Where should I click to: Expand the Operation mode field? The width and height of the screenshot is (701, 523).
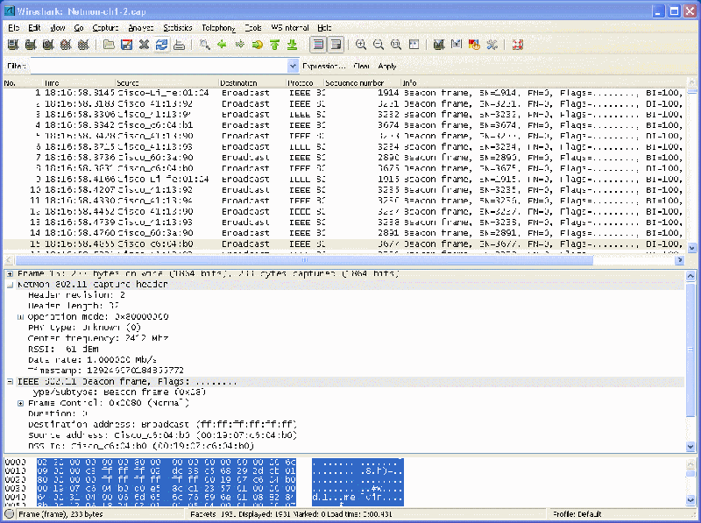point(20,316)
